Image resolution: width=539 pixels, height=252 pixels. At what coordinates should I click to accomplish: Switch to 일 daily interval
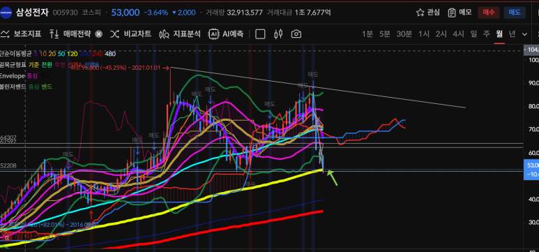click(x=473, y=34)
